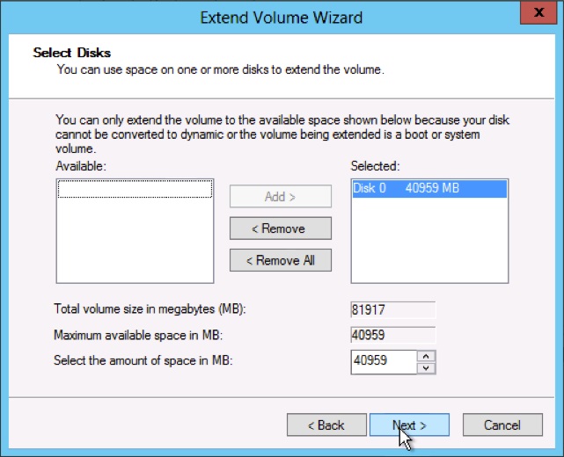Click the maximum available space field
Viewport: 564px width, 457px height.
click(392, 335)
